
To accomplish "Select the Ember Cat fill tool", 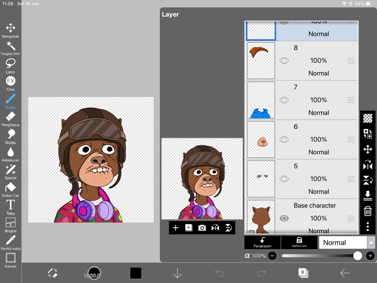I will pyautogui.click(x=10, y=190).
